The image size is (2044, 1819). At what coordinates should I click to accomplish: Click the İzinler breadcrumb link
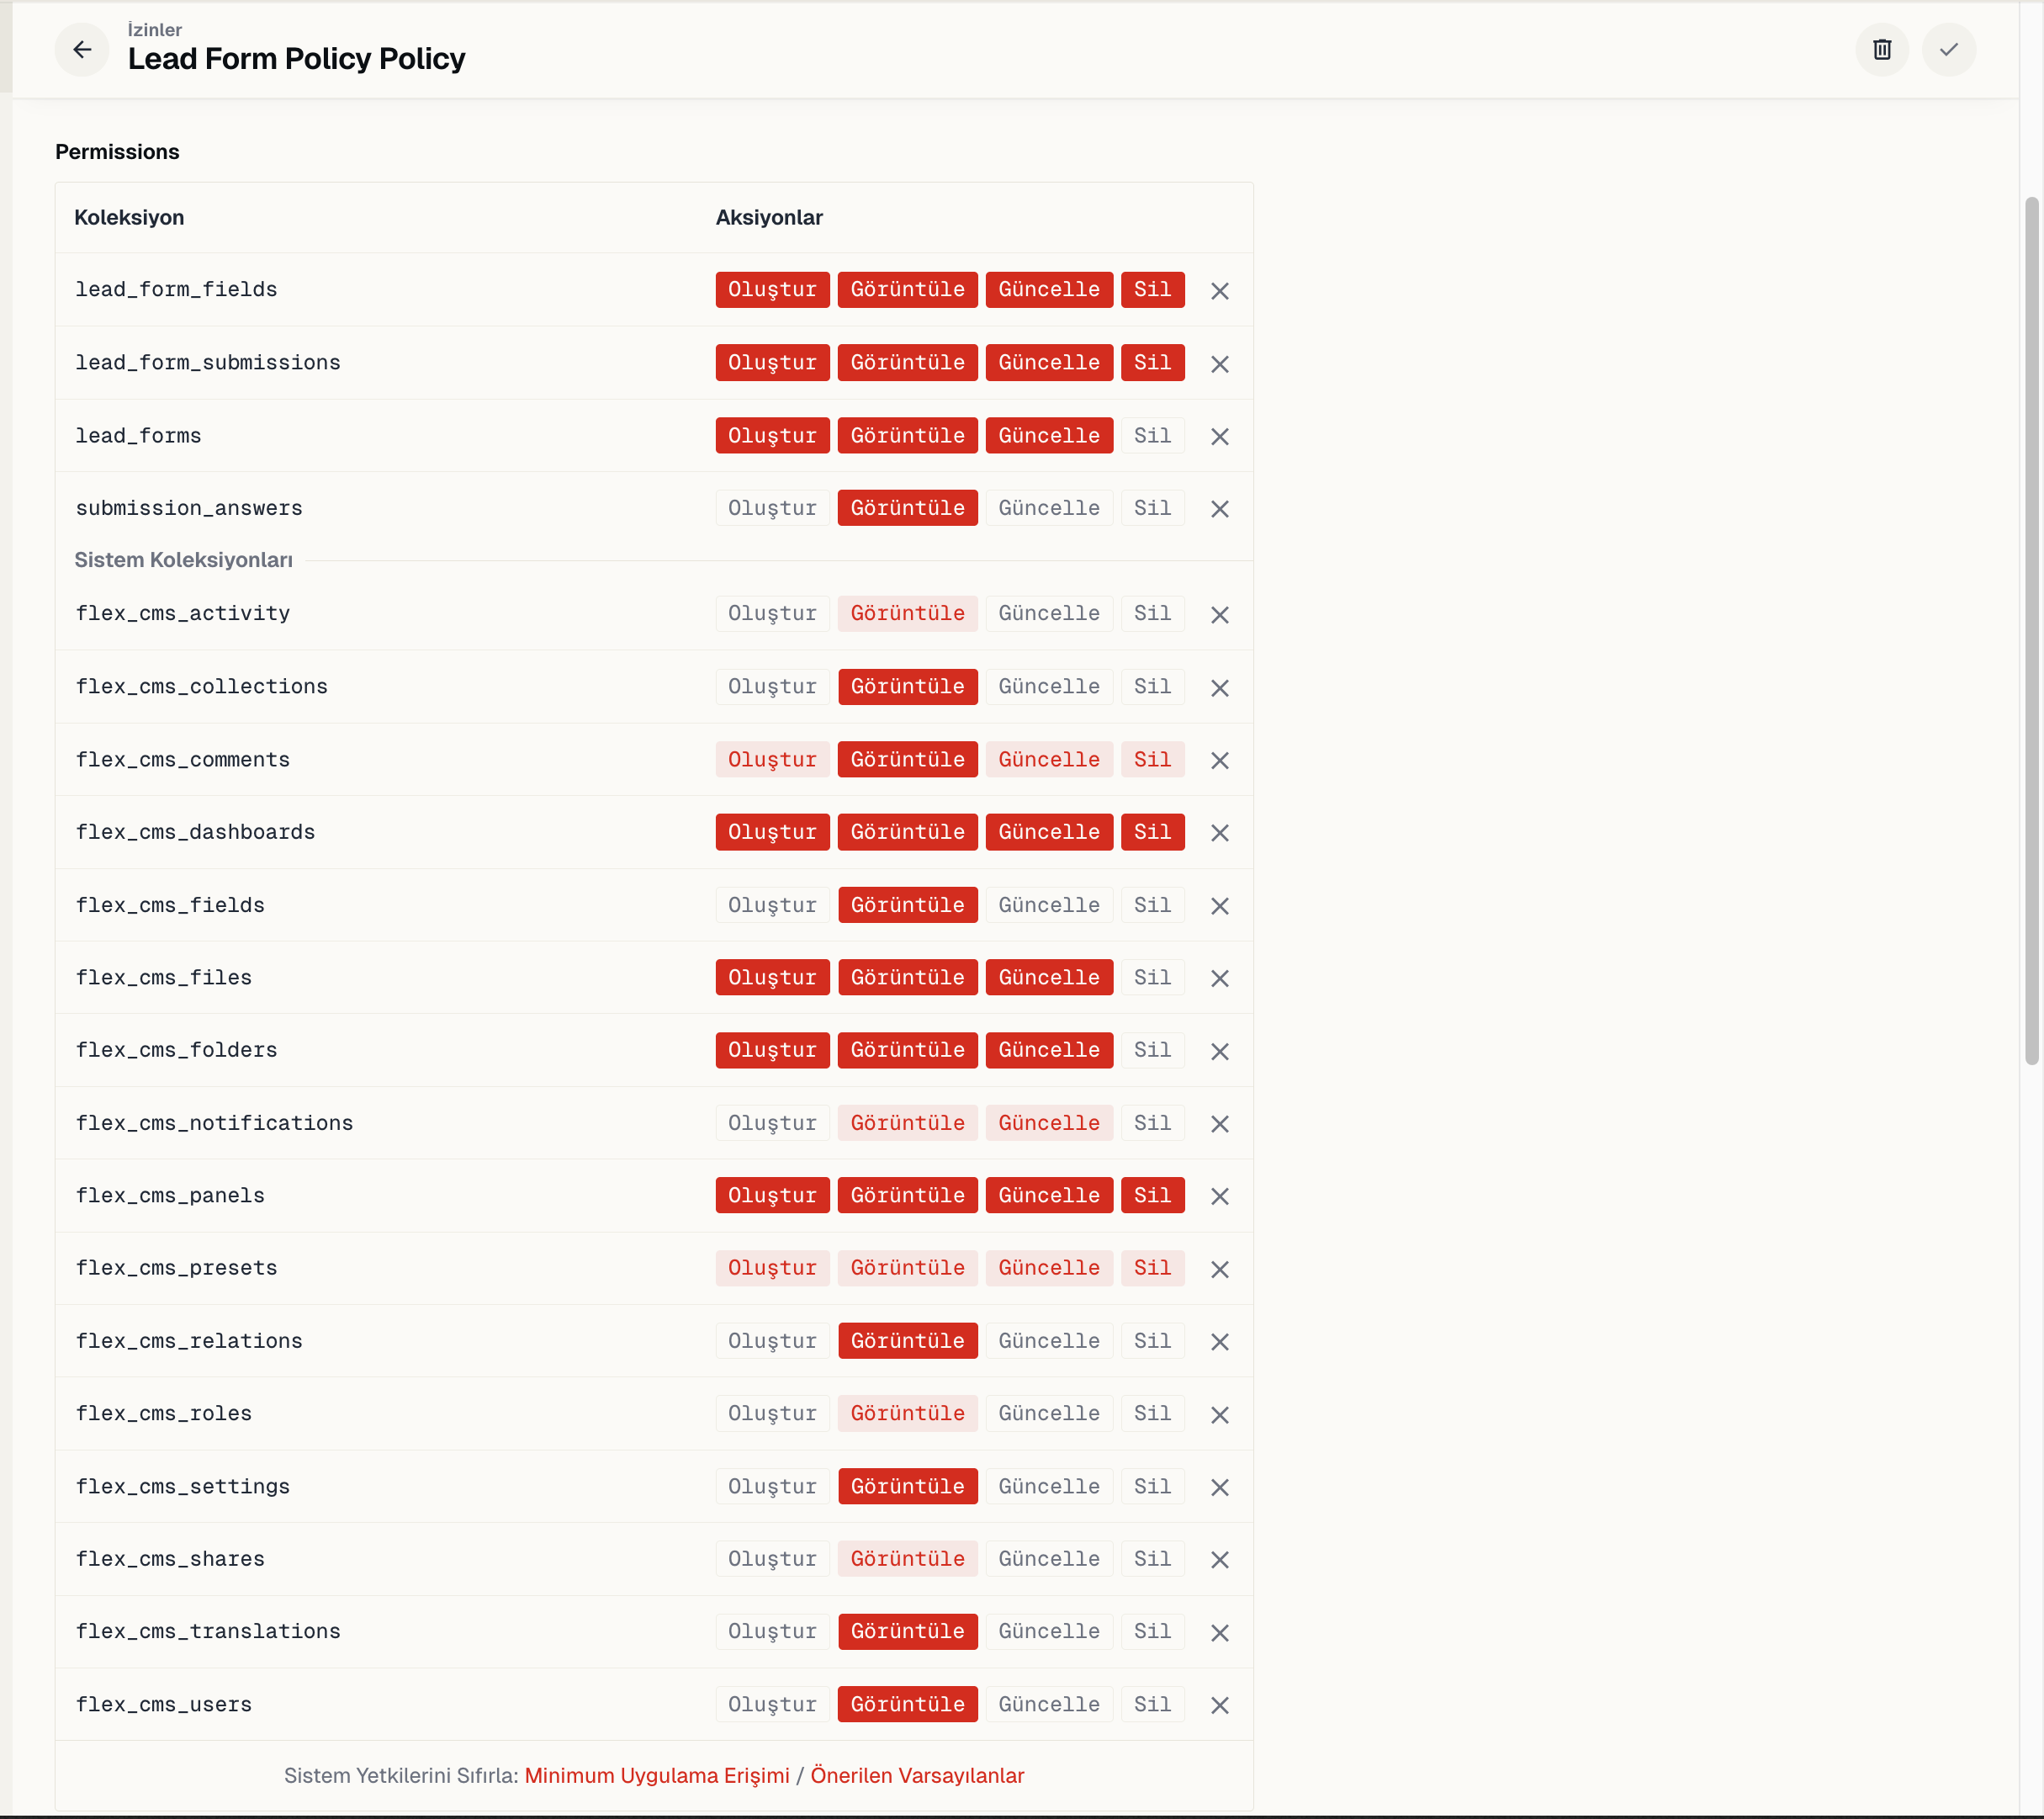click(x=155, y=30)
